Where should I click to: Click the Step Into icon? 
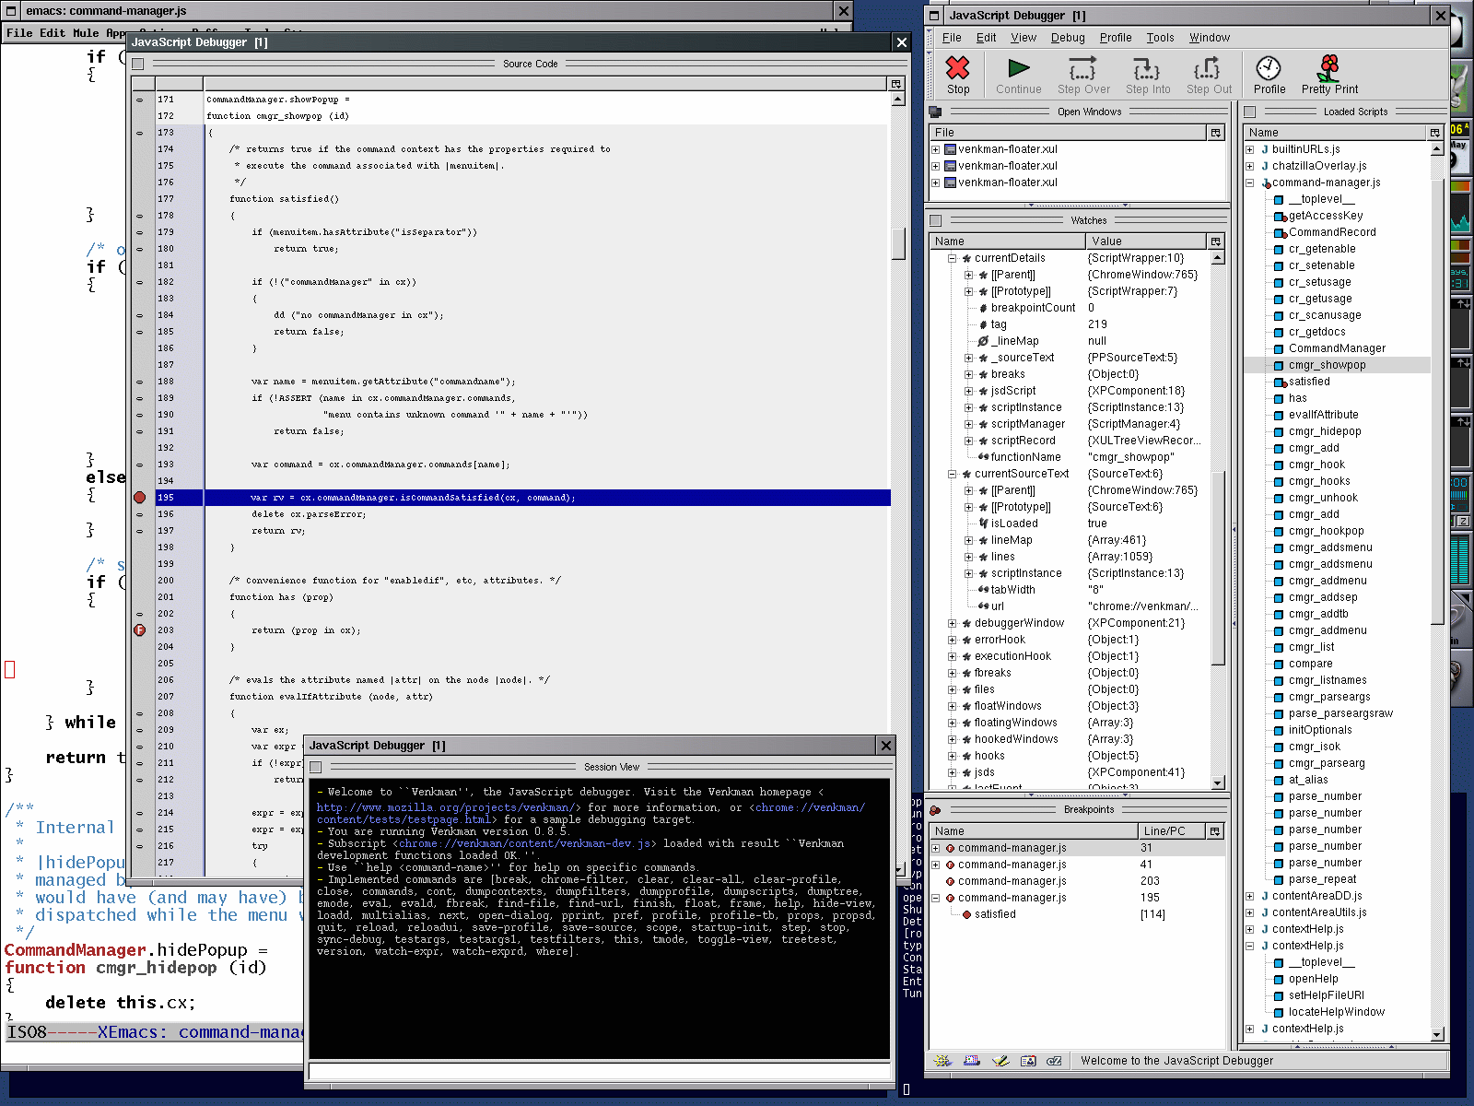point(1147,68)
